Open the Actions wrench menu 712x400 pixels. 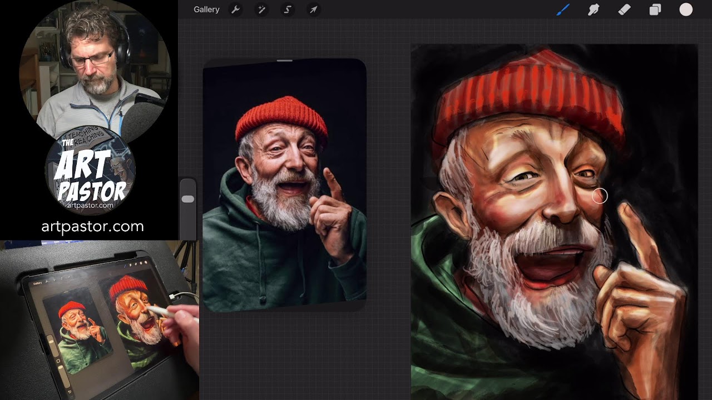pos(235,9)
